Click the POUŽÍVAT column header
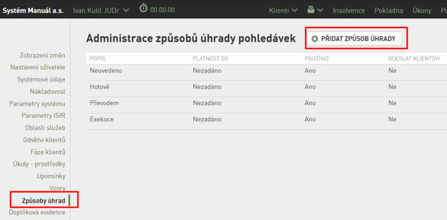Screen dimensions: 447x220 click(x=317, y=59)
